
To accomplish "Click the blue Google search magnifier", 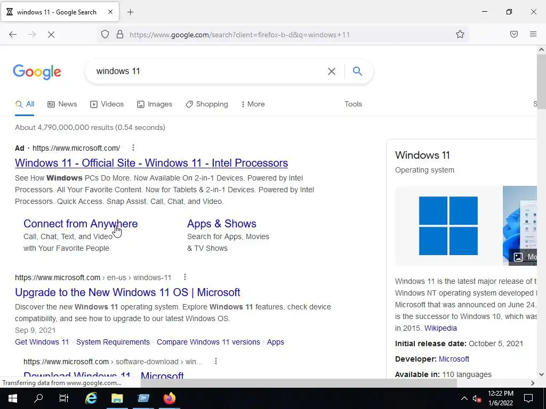I will [357, 71].
